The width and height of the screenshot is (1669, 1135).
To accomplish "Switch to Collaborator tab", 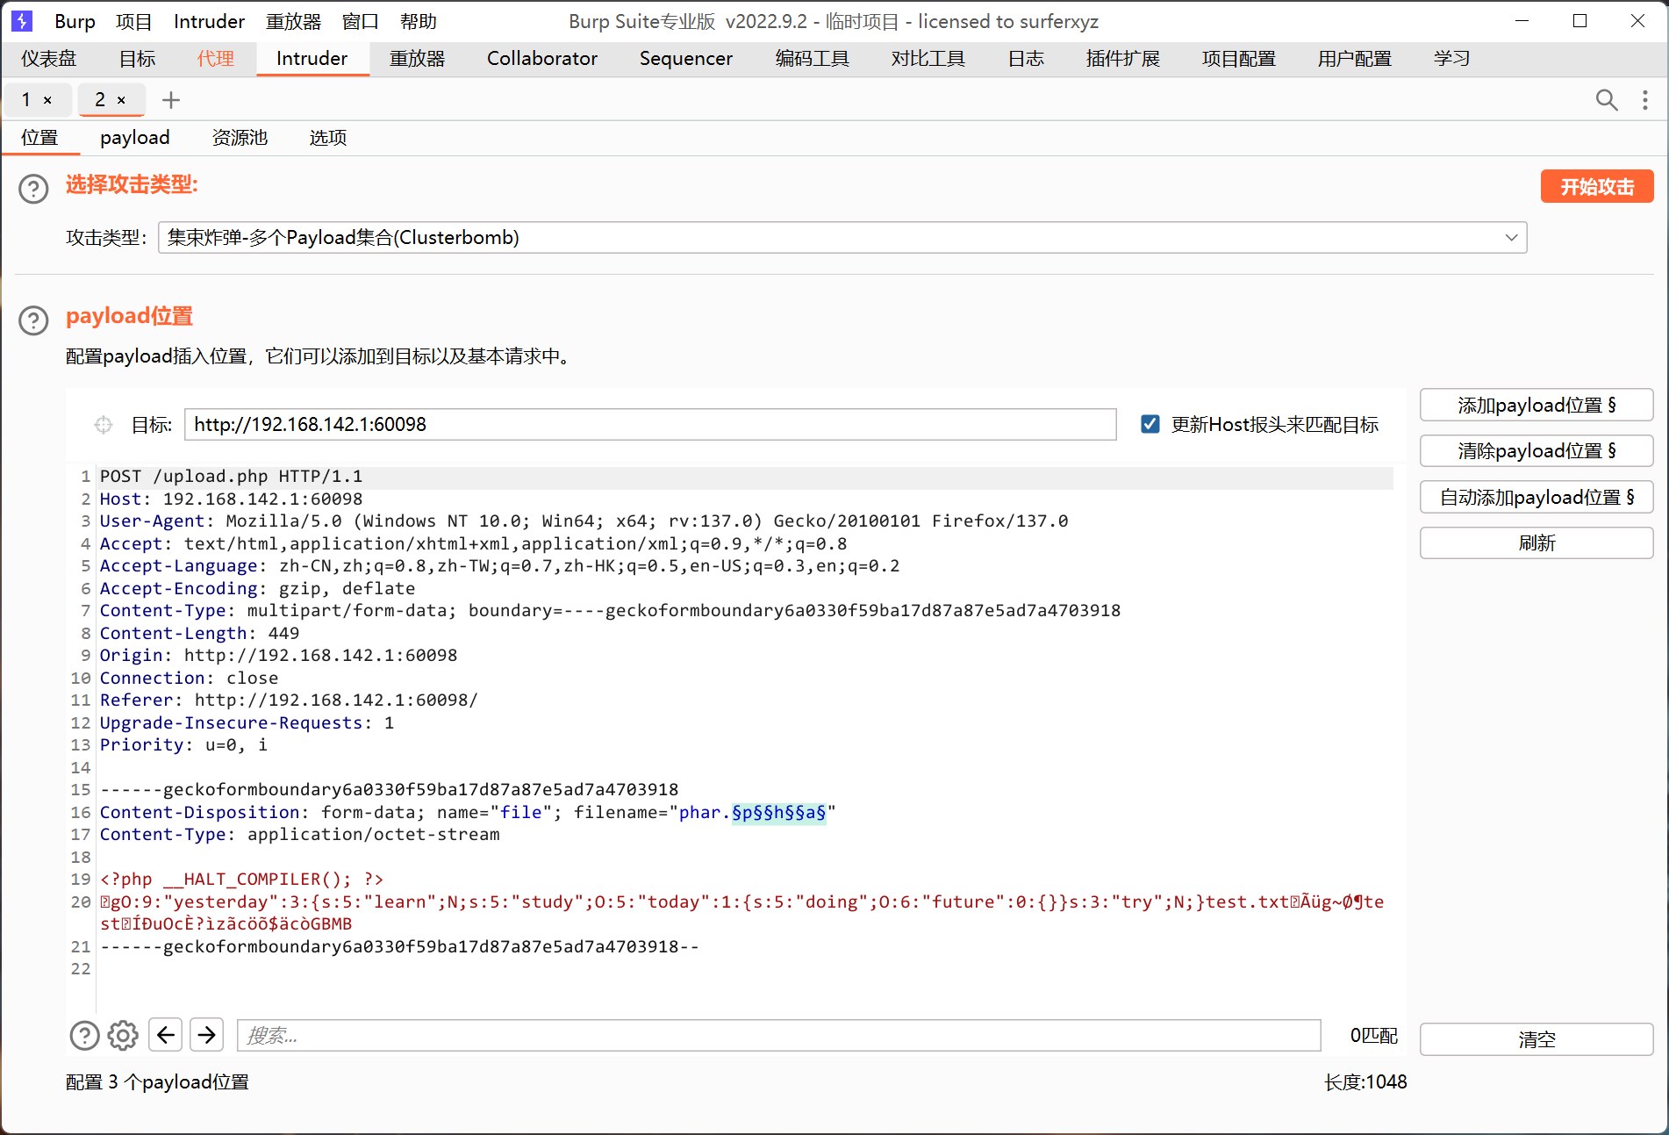I will (541, 59).
